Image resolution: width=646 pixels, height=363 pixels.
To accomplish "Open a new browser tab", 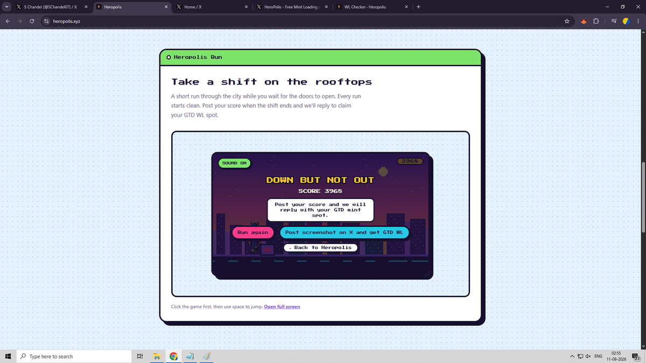I will (x=418, y=7).
